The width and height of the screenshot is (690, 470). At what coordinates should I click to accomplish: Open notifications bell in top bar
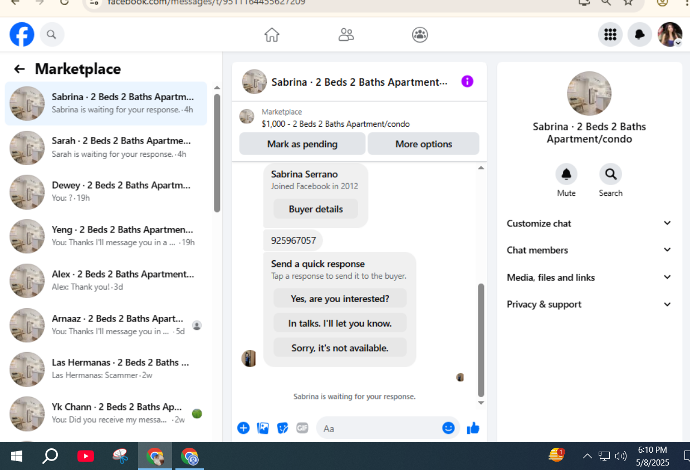640,34
